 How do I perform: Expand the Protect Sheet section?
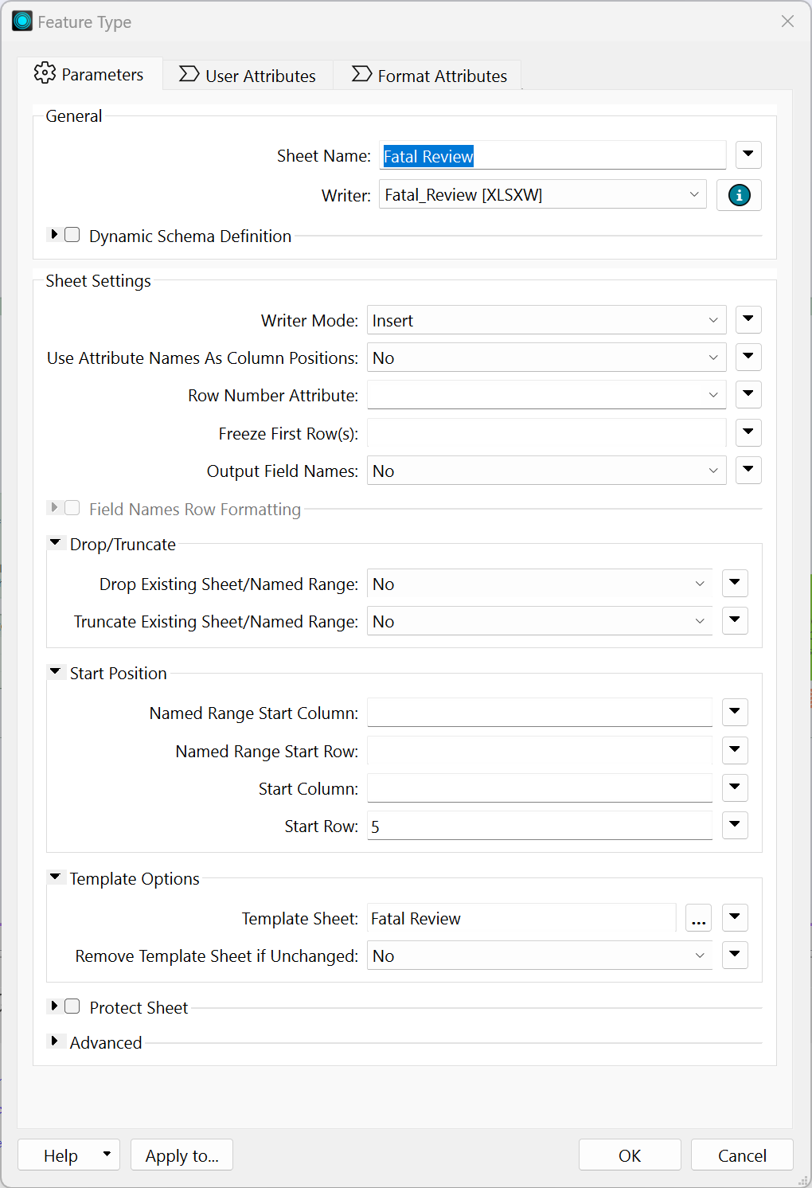54,1006
